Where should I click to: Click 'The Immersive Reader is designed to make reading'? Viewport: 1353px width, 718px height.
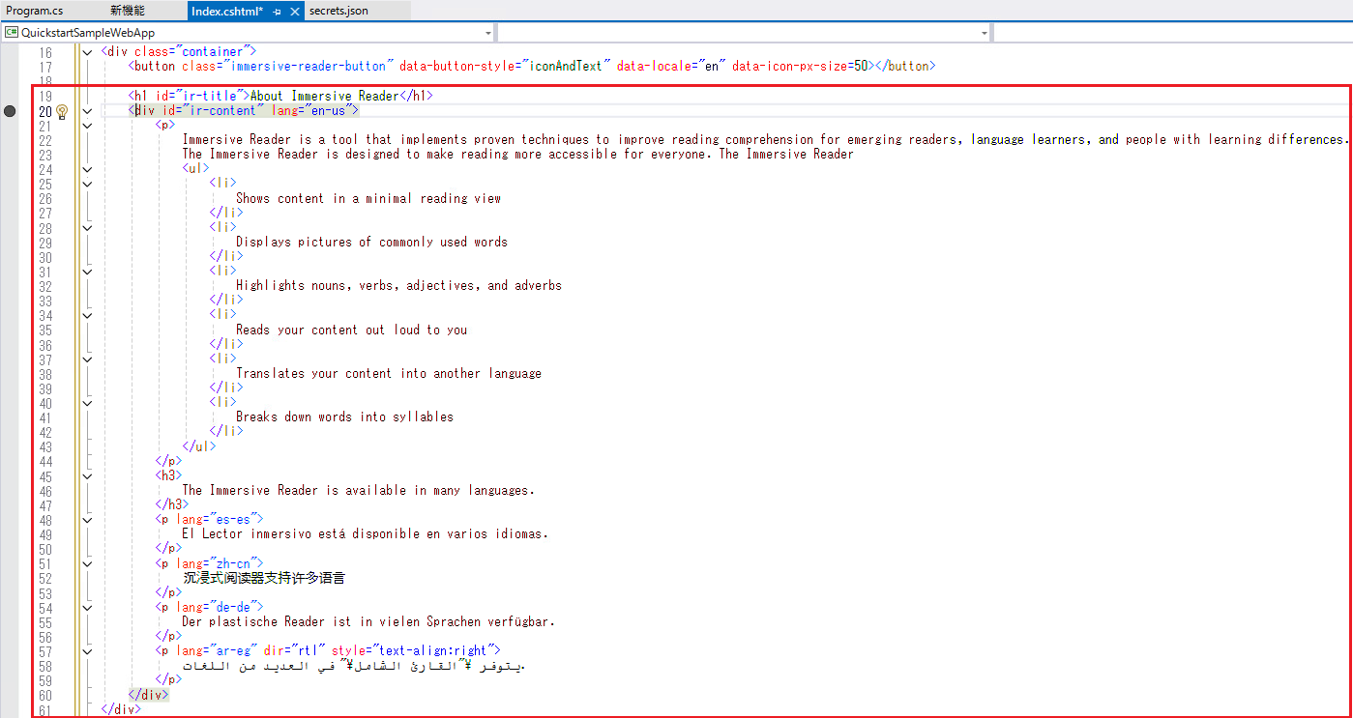(517, 155)
